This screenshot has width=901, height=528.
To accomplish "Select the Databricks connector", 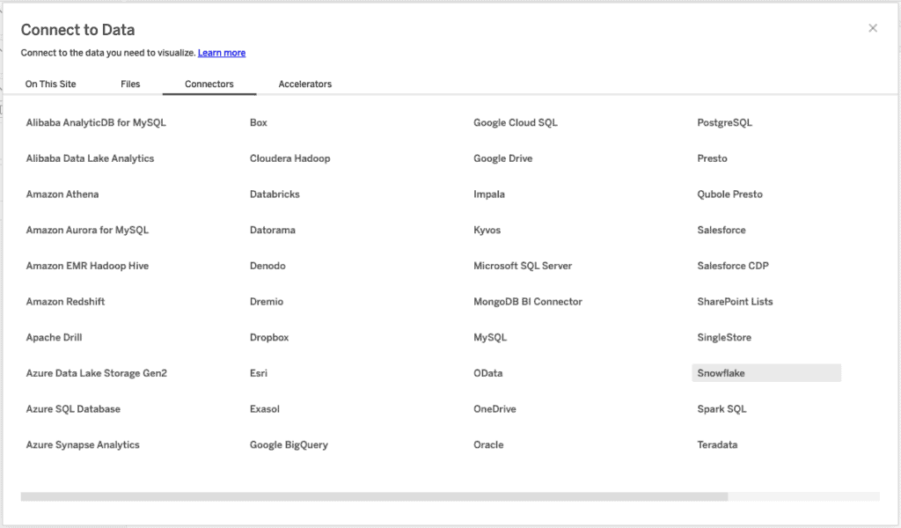I will coord(274,194).
